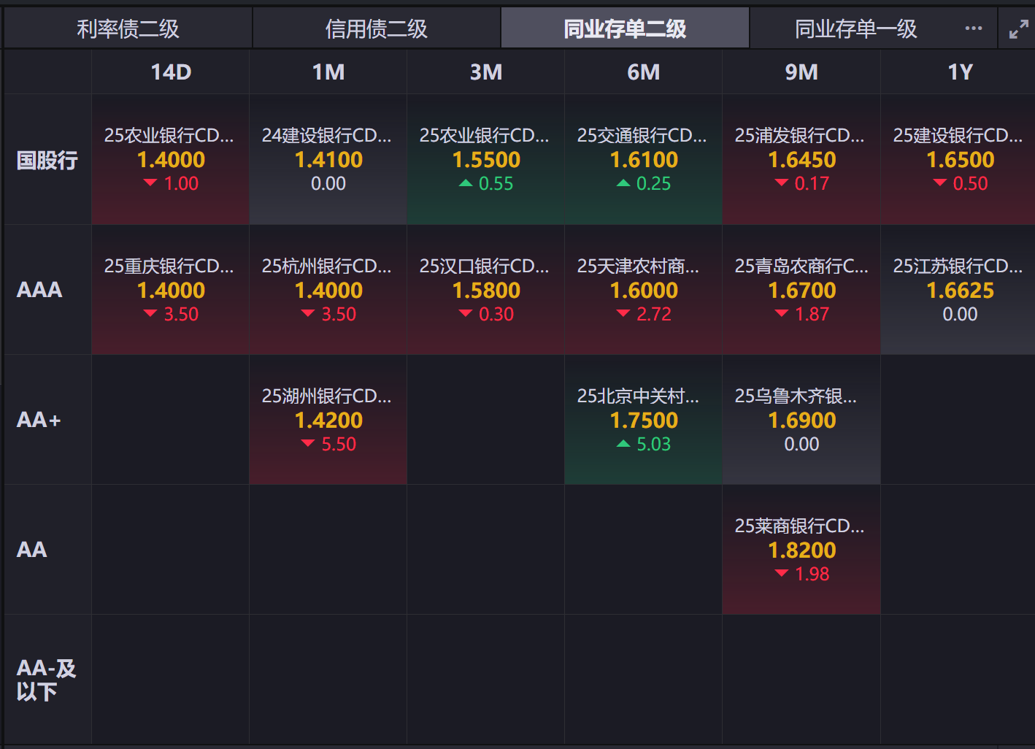Open the 24建设银行CD 1M quote cell
This screenshot has width=1035, height=749.
point(328,159)
